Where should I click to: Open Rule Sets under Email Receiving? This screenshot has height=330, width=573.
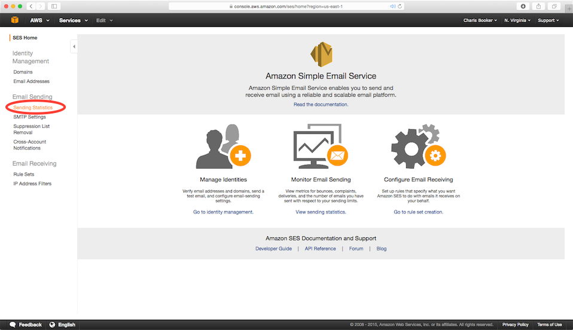coord(24,175)
